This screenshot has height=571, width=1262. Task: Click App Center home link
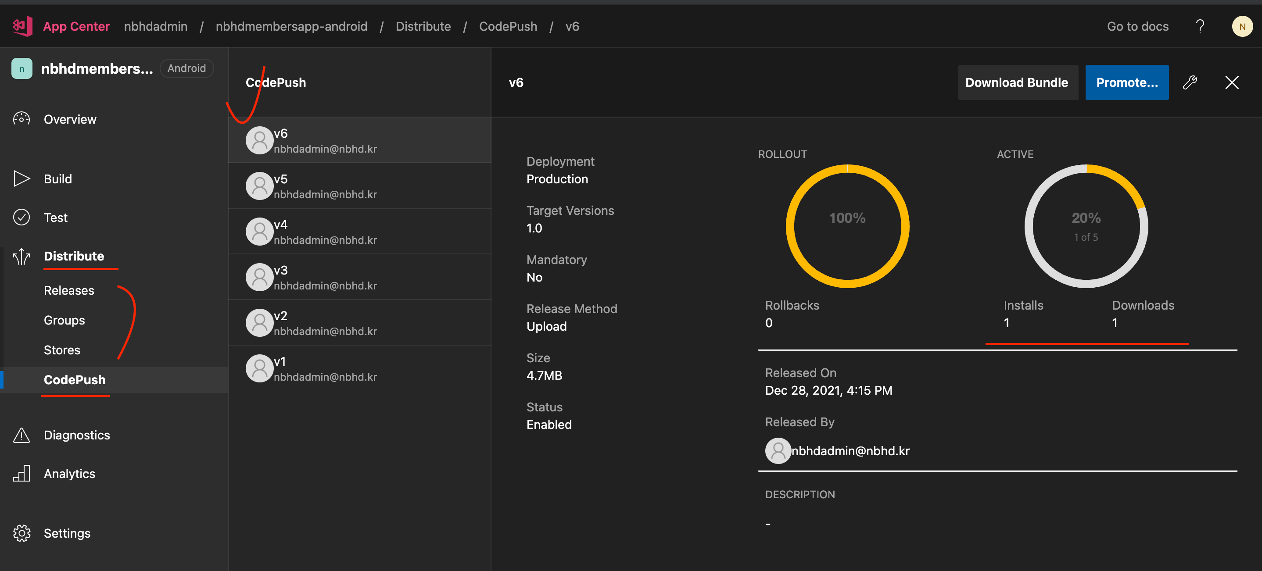pos(76,26)
